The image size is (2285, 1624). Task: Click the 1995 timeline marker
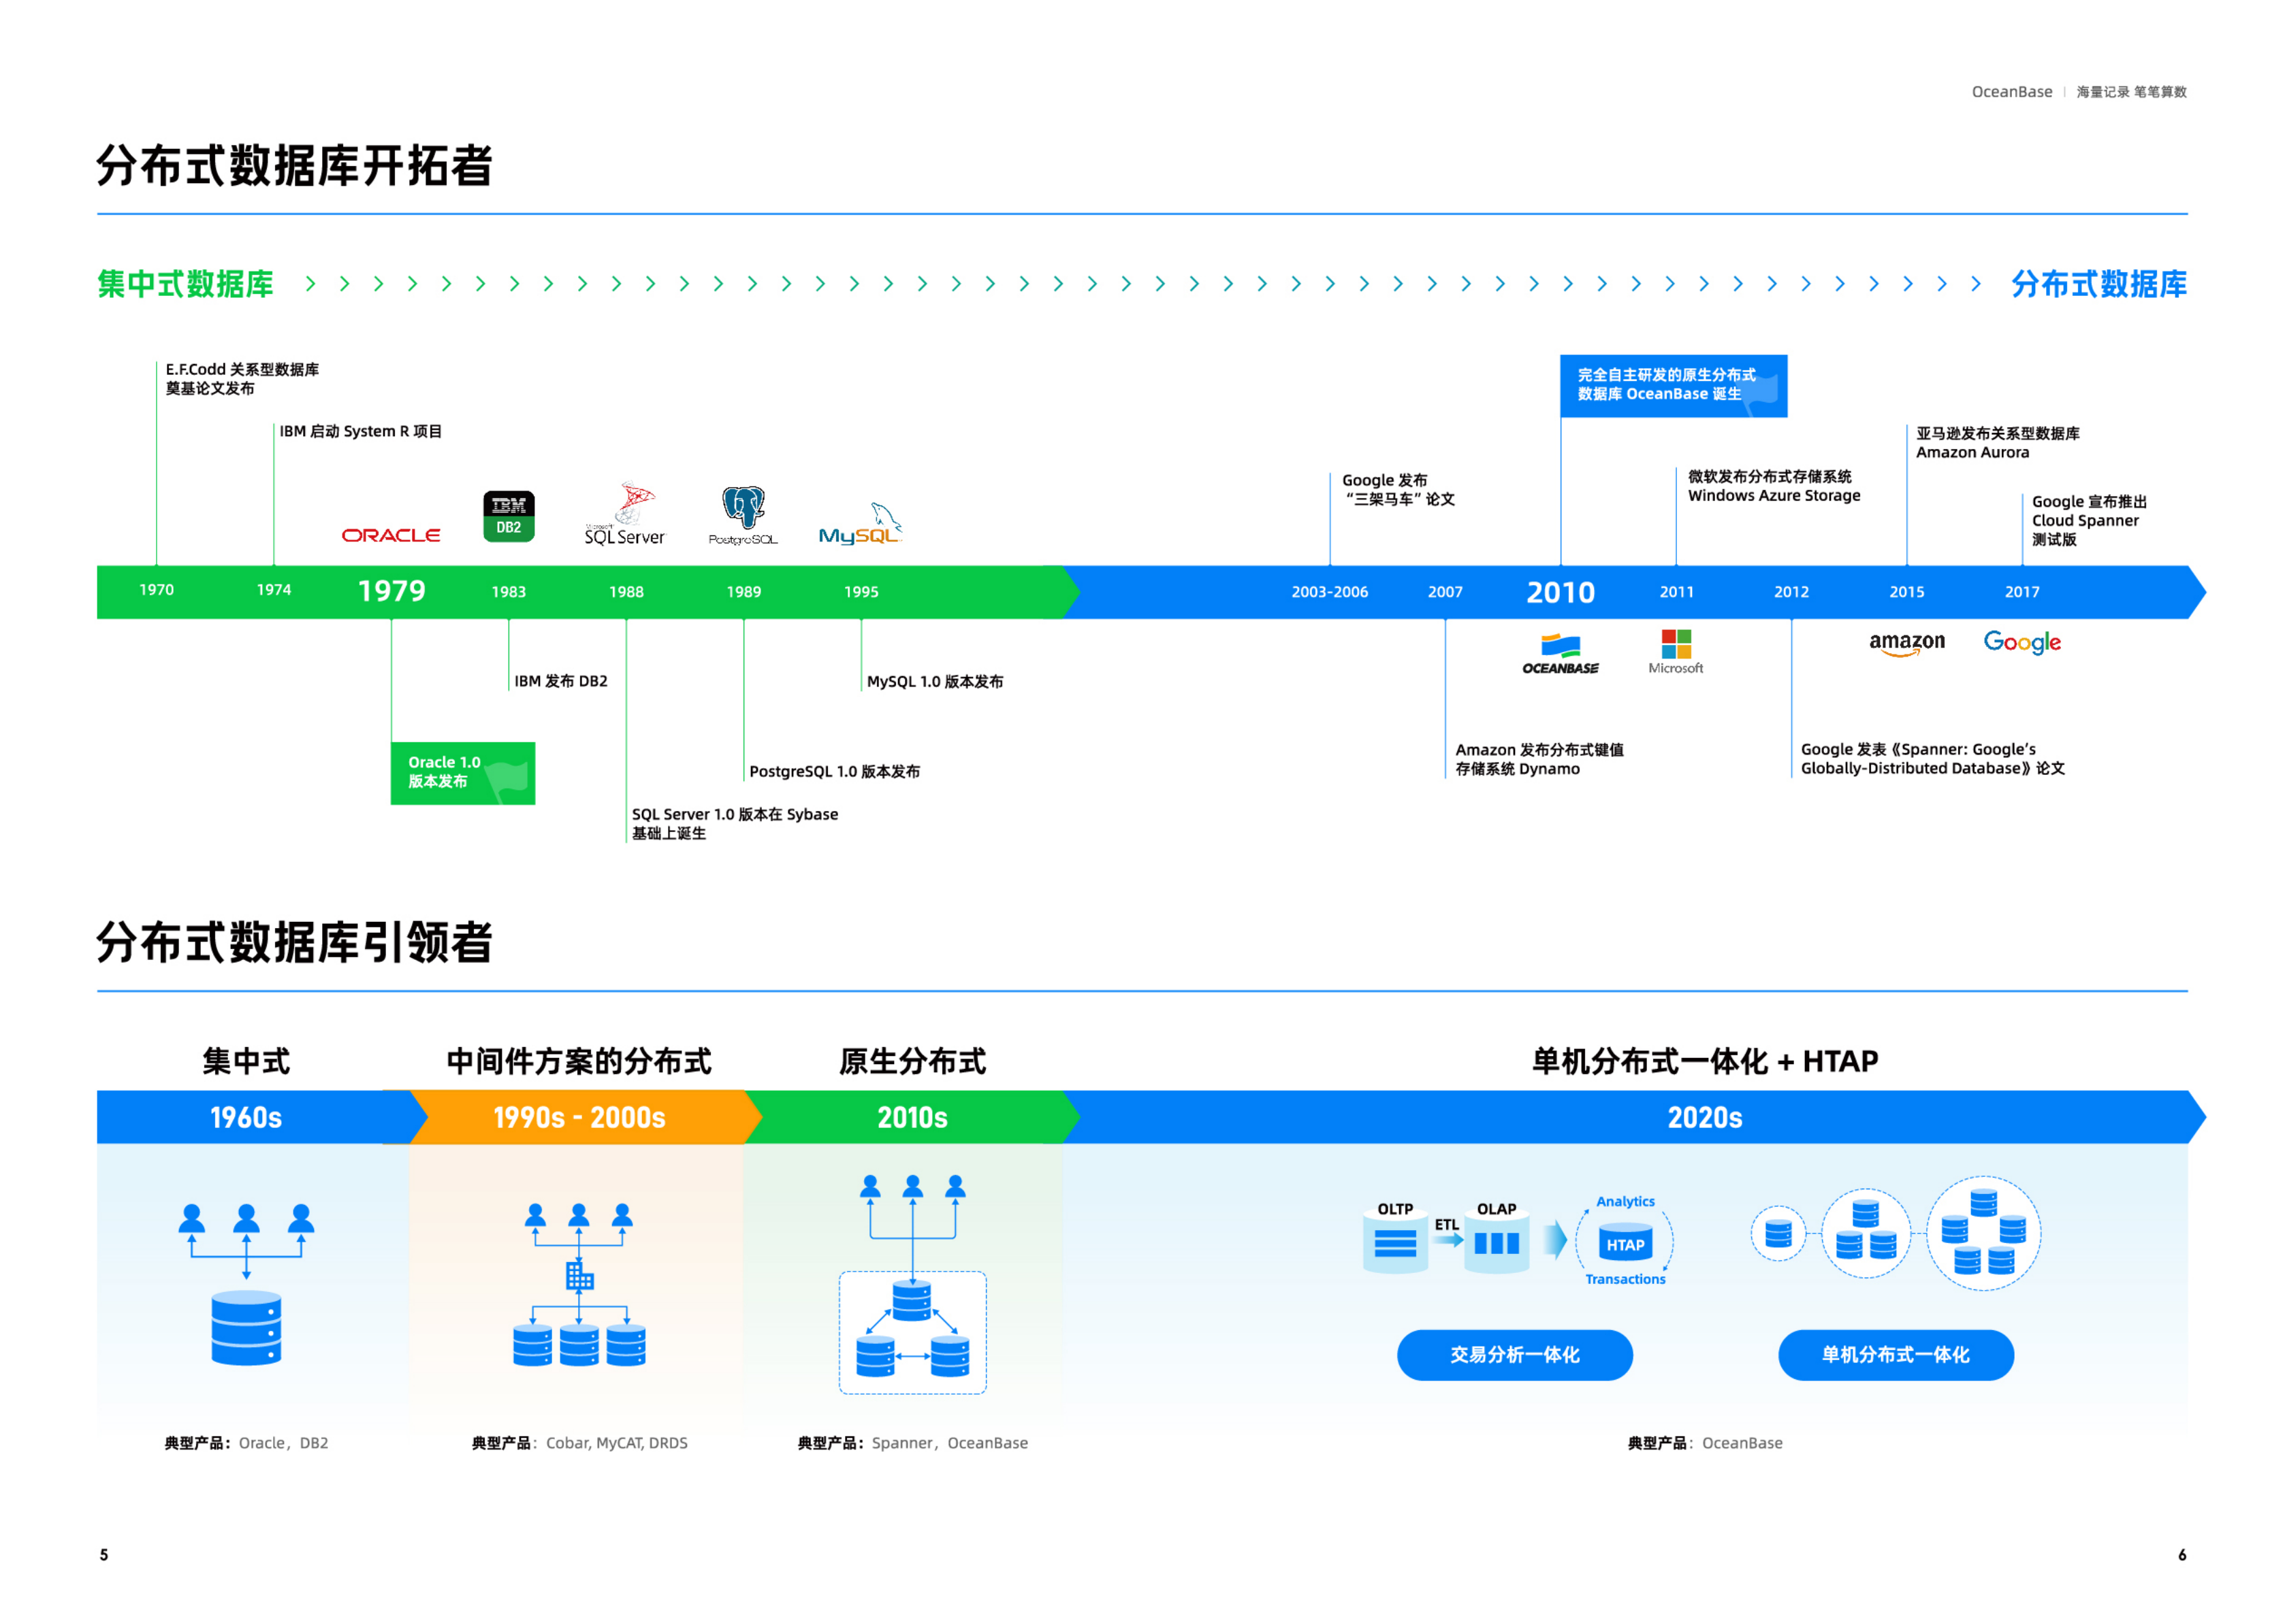click(861, 592)
